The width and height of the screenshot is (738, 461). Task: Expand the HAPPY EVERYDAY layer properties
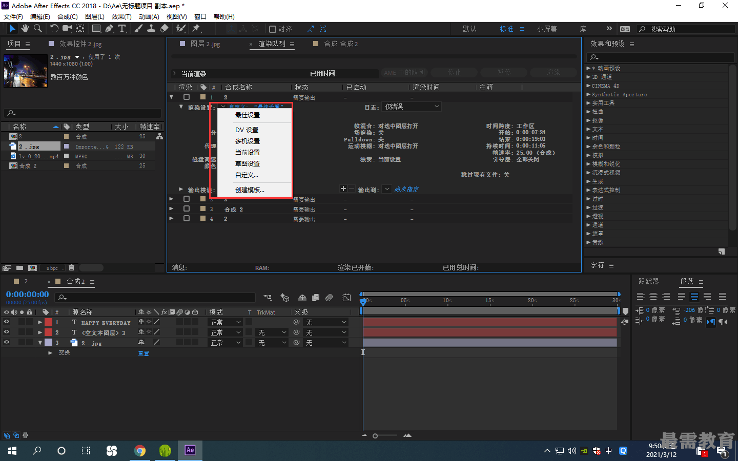pos(40,322)
